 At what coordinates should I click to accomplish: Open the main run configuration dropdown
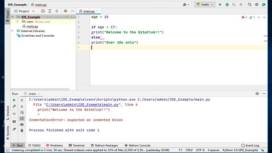click(x=205, y=5)
